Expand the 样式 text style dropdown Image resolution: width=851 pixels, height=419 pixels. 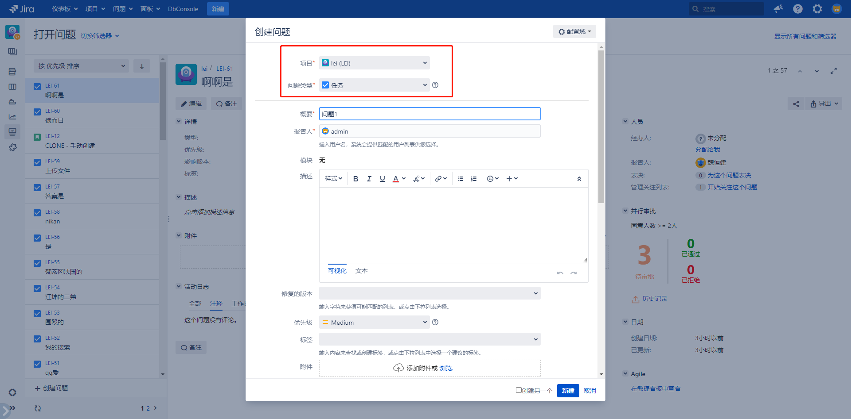(x=333, y=179)
